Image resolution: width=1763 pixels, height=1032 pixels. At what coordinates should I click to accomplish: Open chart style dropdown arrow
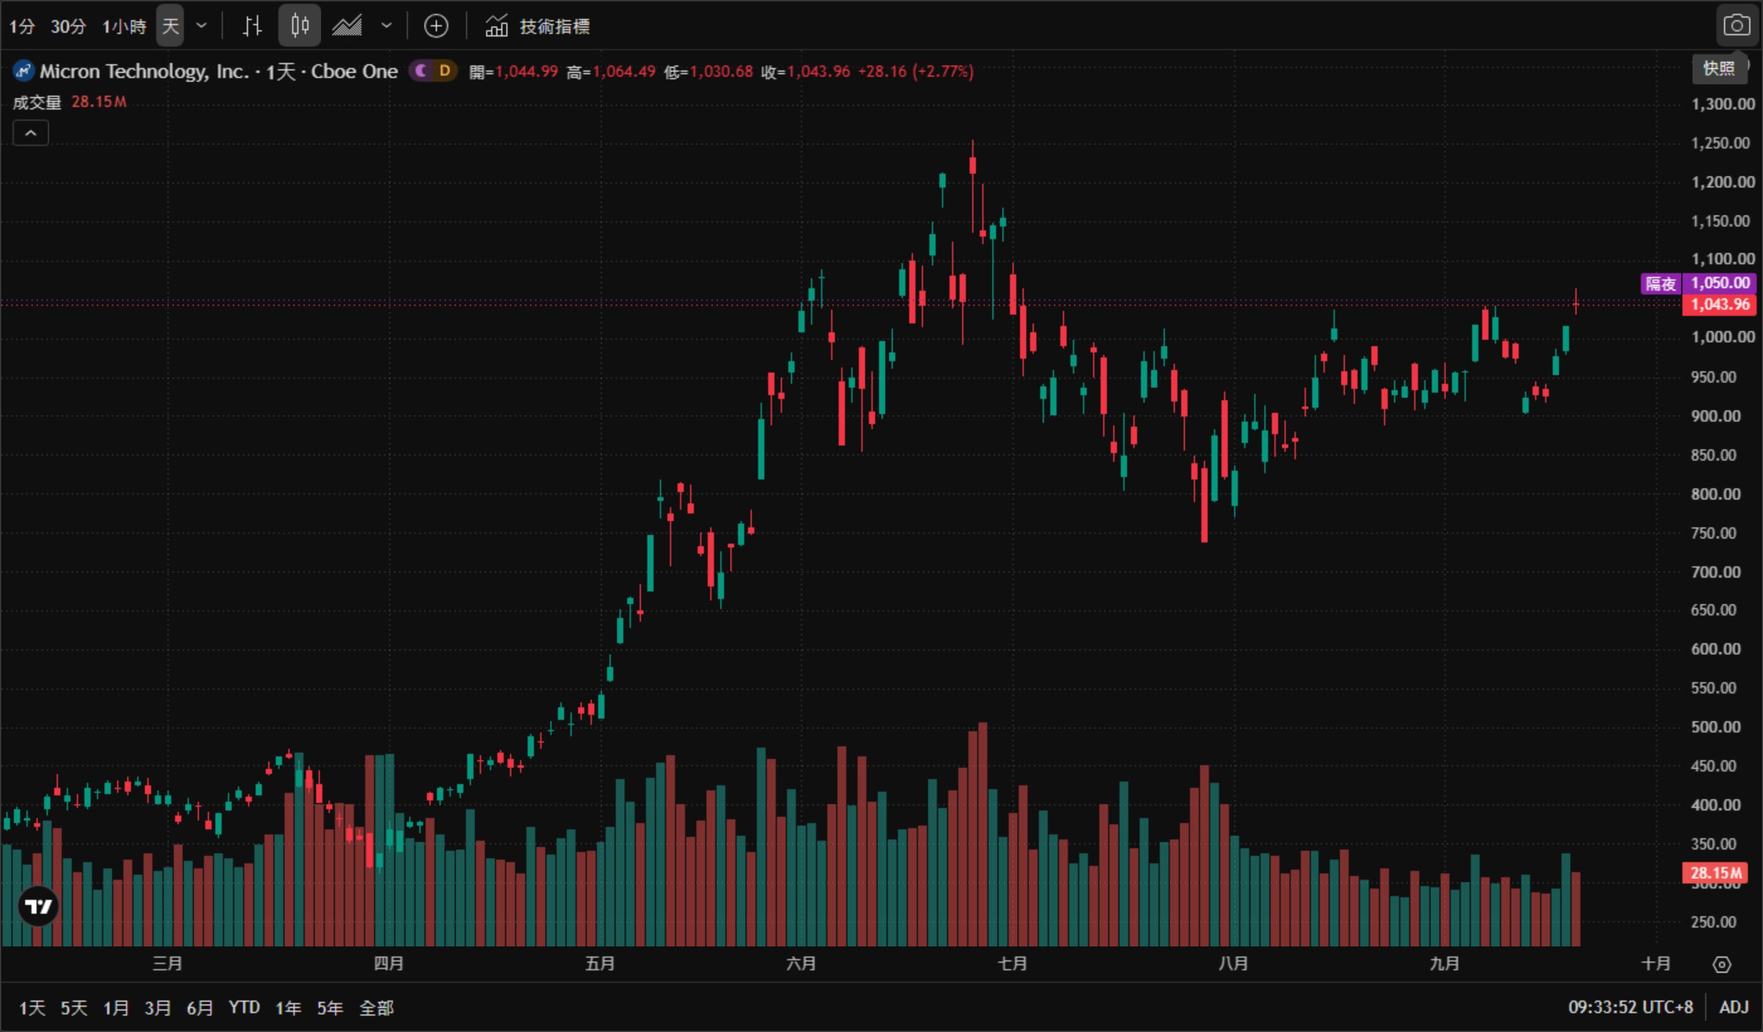tap(386, 26)
